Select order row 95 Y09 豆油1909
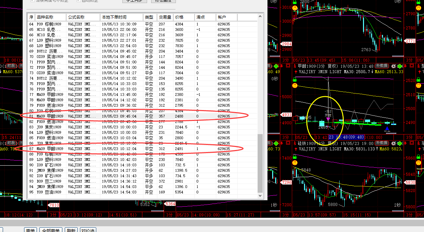The height and width of the screenshot is (232, 424). [x=143, y=192]
